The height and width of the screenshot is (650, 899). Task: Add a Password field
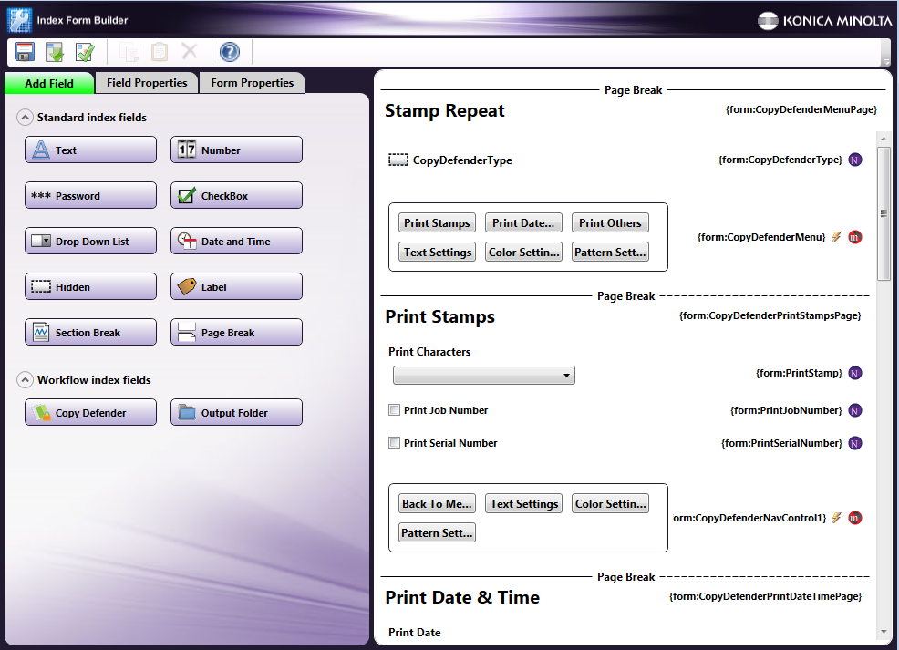(x=90, y=195)
